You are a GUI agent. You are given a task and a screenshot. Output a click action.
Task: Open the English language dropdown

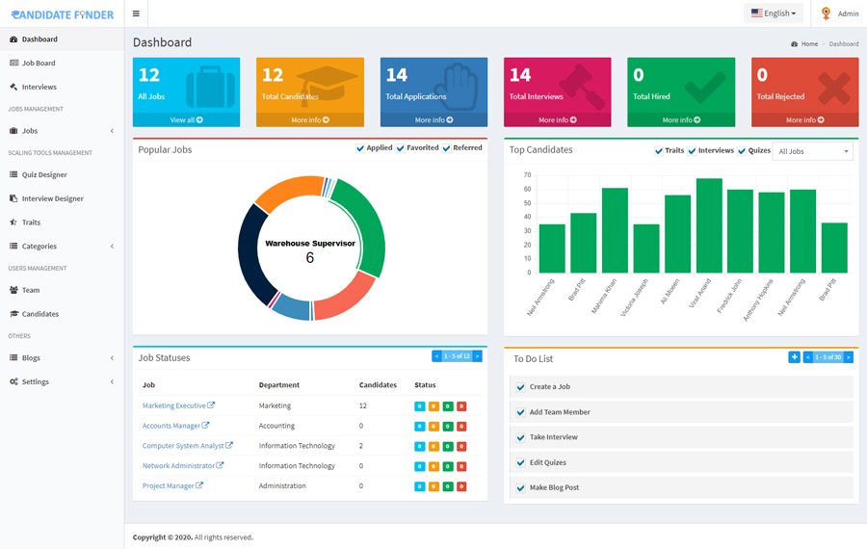coord(774,13)
